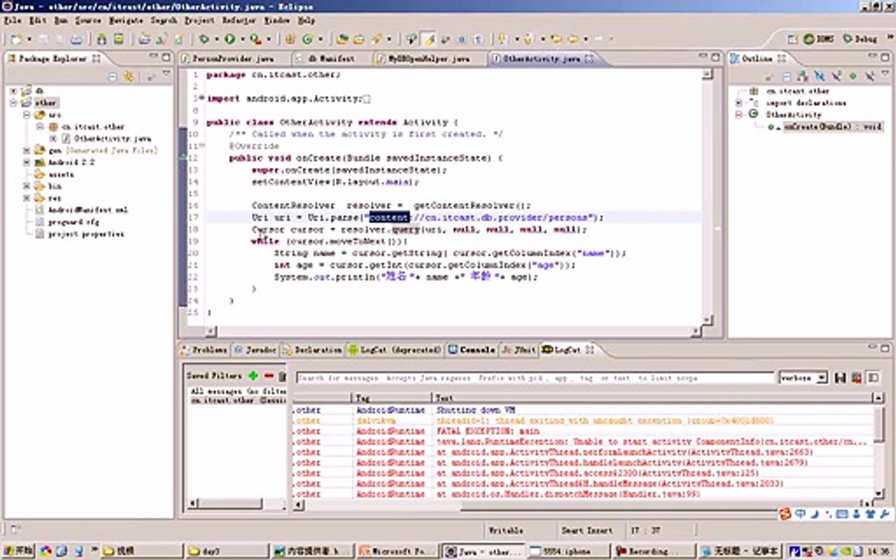The height and width of the screenshot is (560, 896).
Task: Click the Run green play icon
Action: 229,39
